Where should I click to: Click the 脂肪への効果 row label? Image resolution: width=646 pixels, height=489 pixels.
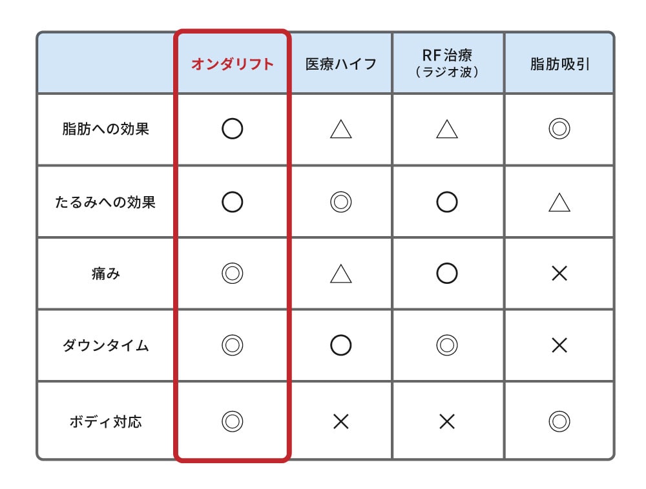coord(106,129)
